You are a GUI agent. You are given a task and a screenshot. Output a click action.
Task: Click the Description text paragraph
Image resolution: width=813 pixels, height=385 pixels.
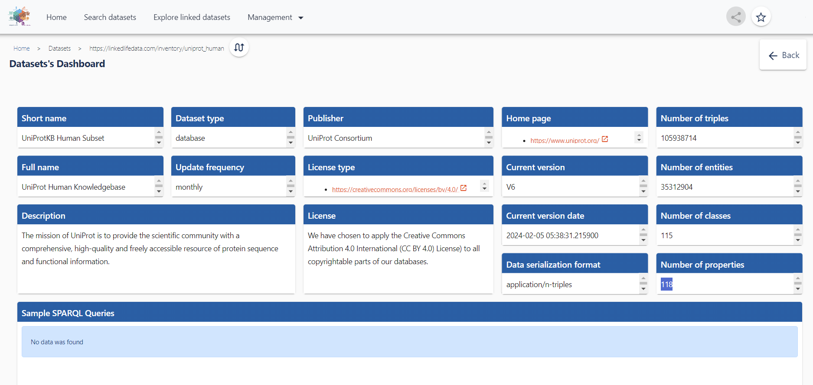pos(150,249)
